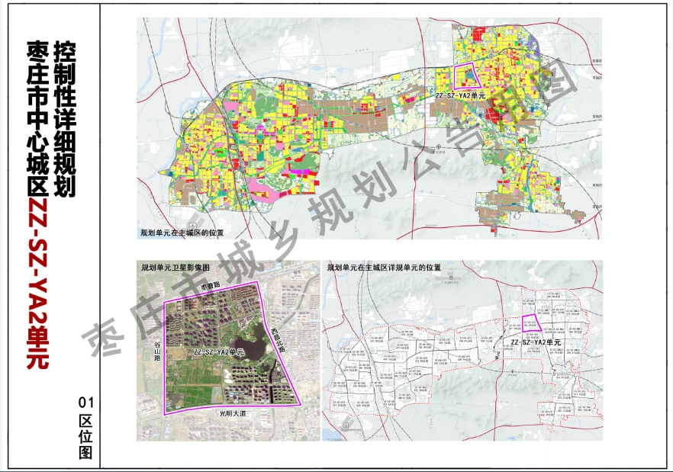Click ZZ-SZ-YA2单元 label on the satellite image

(218, 352)
